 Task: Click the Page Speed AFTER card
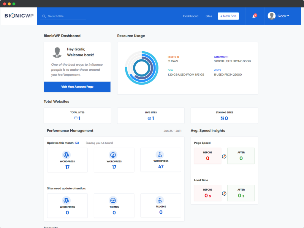point(241,156)
